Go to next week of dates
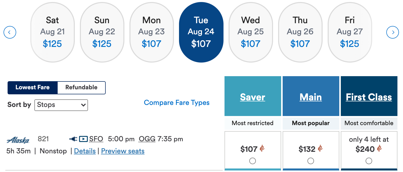403x172 pixels. click(x=393, y=32)
